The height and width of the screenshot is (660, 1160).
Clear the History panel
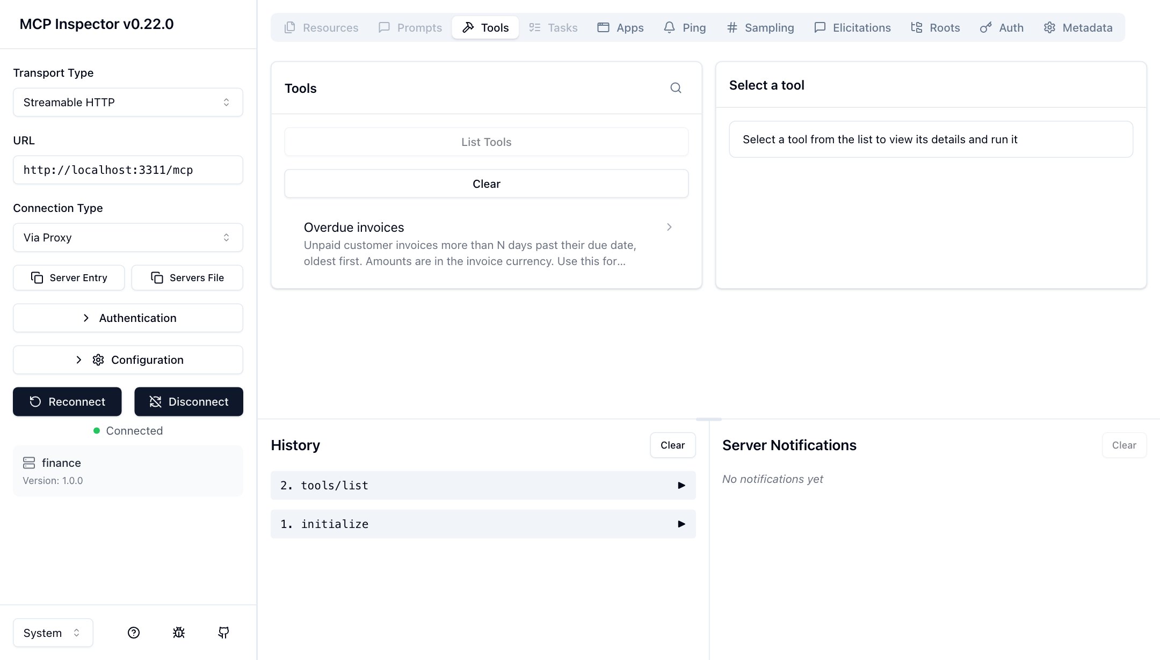672,445
